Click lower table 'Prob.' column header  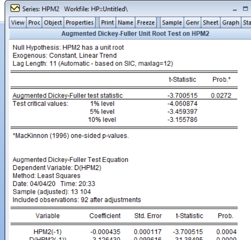coord(225,216)
